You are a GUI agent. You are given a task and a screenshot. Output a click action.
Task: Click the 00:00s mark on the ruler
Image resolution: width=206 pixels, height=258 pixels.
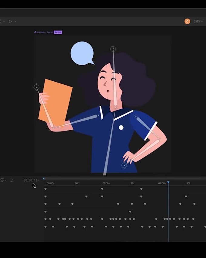tap(50, 183)
